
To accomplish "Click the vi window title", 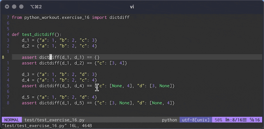I will point(132,7).
